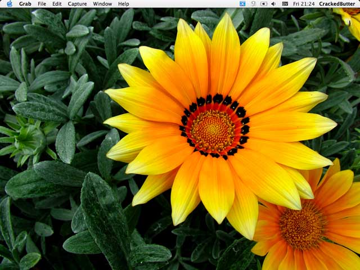Open the CrackedButter user menu
This screenshot has width=360, height=270.
(x=337, y=4)
